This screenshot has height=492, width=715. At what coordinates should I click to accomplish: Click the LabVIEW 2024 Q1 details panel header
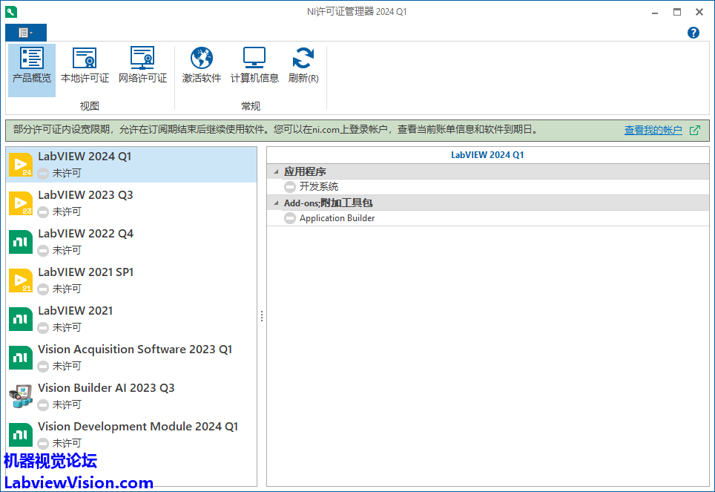tap(487, 155)
